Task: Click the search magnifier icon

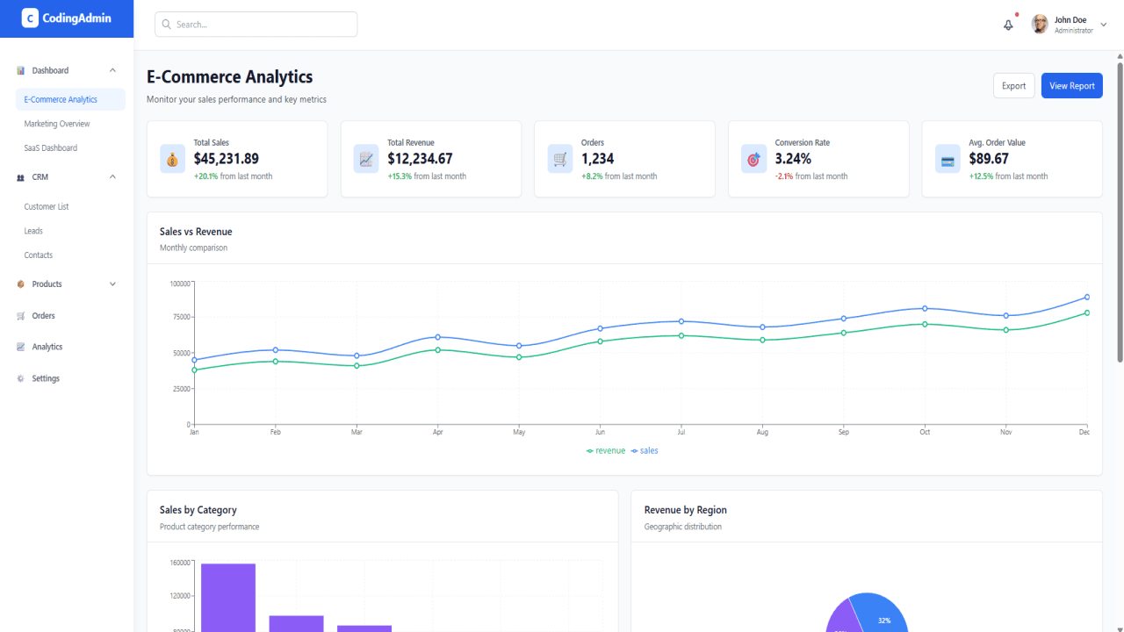Action: (167, 25)
